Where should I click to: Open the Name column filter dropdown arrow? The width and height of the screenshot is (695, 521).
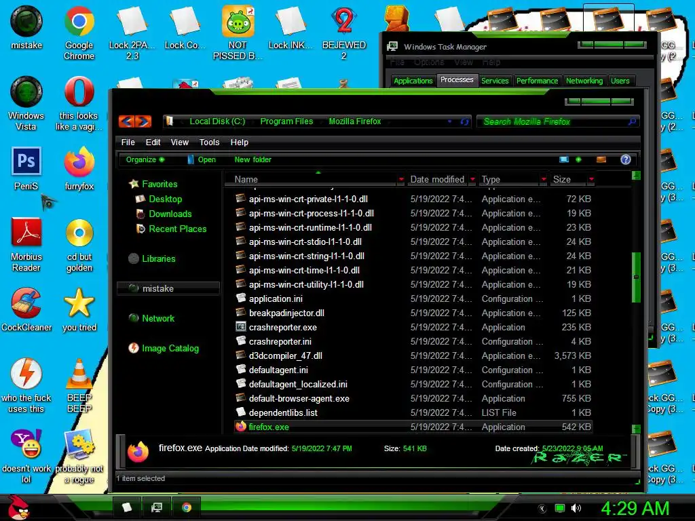pyautogui.click(x=401, y=179)
